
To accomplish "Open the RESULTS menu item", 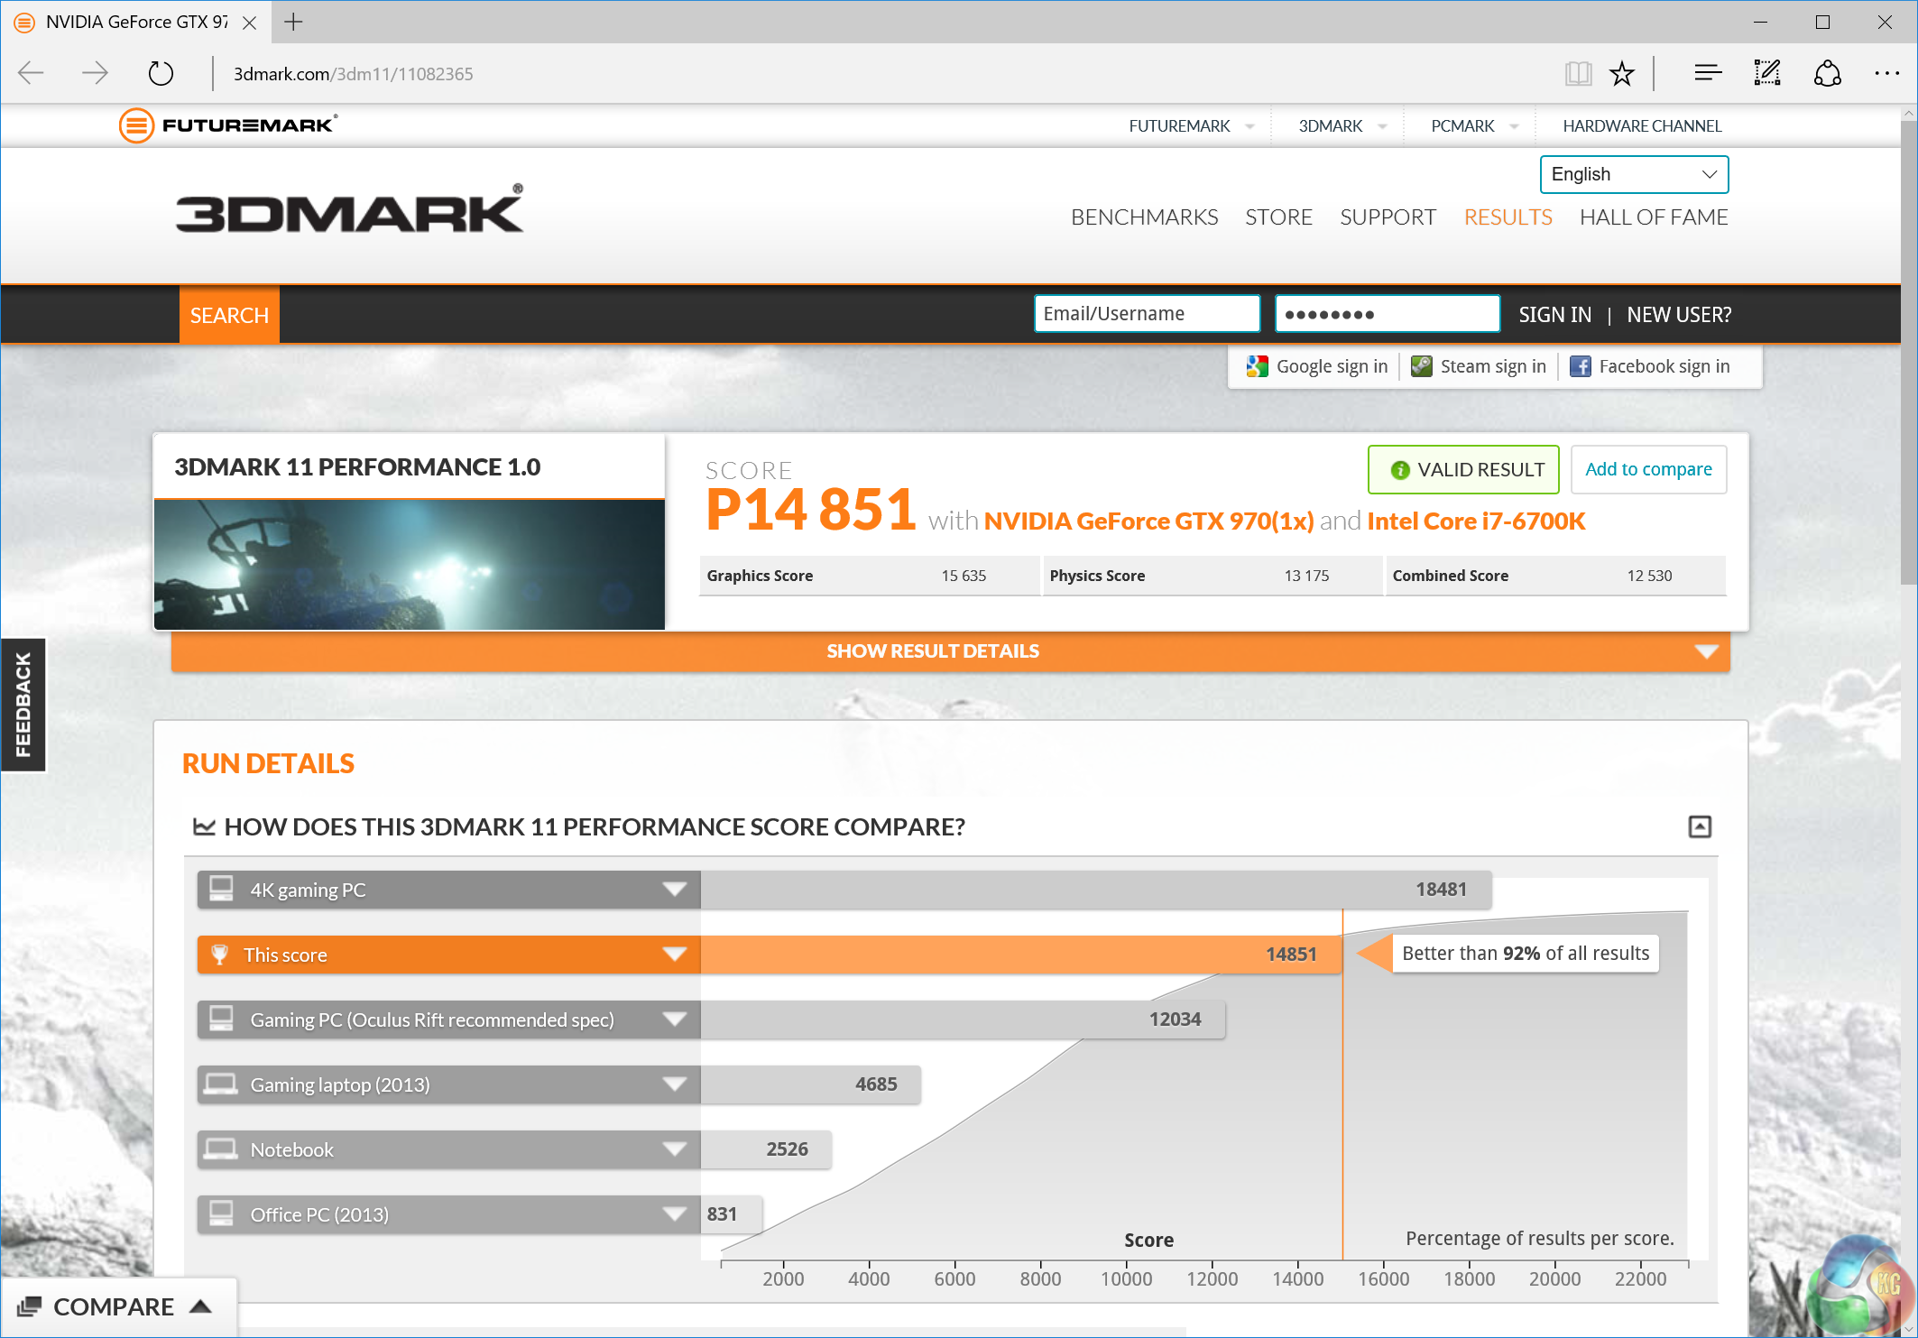I will coord(1508,217).
